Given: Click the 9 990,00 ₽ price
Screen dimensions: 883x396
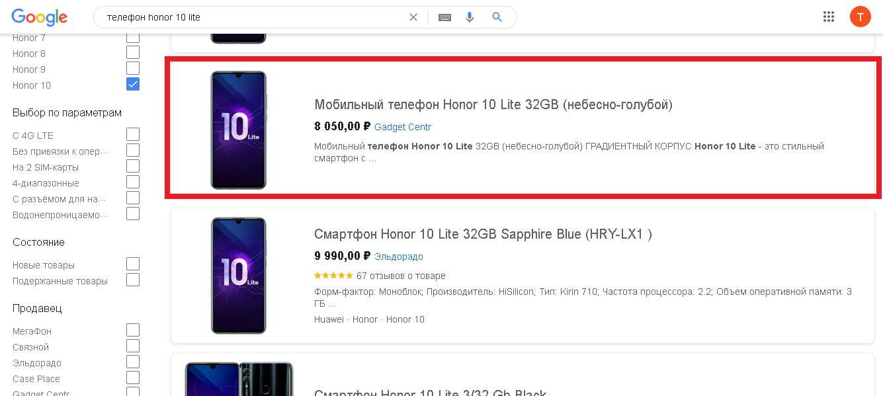Looking at the screenshot, I should [x=343, y=256].
